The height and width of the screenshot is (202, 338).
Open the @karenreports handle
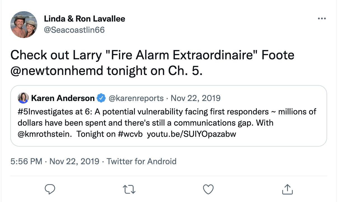click(x=136, y=98)
